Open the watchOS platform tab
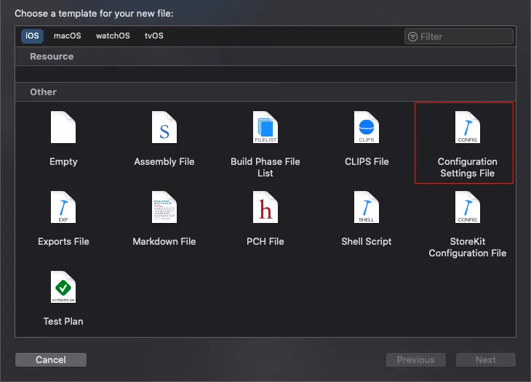This screenshot has height=382, width=531. click(113, 36)
